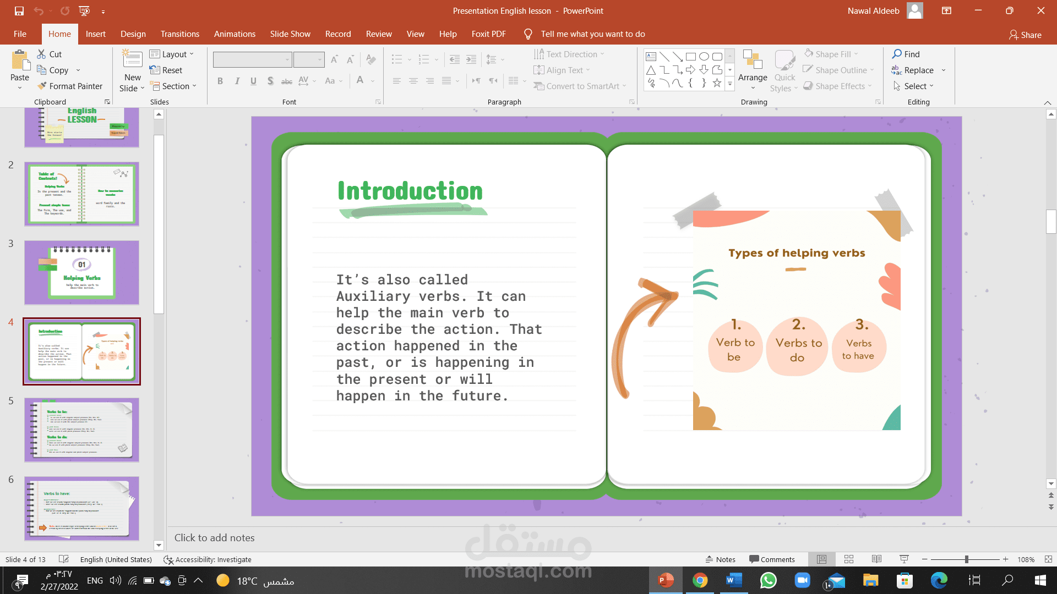Image resolution: width=1057 pixels, height=594 pixels.
Task: Toggle Comments pane in status bar
Action: click(x=772, y=559)
